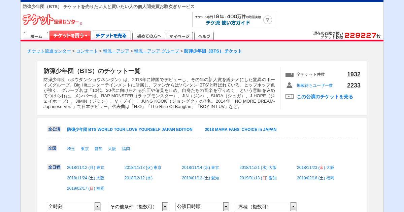The height and width of the screenshot is (212, 404).
Task: Select date 2018/11/14 (水) 東京
Action: pos(201,168)
